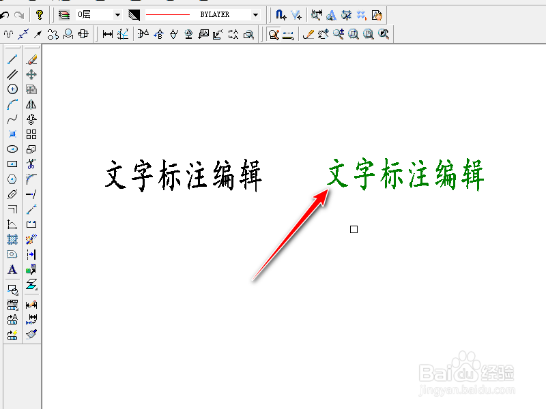Select the Line drawing tool
546x409 pixels.
click(12, 59)
